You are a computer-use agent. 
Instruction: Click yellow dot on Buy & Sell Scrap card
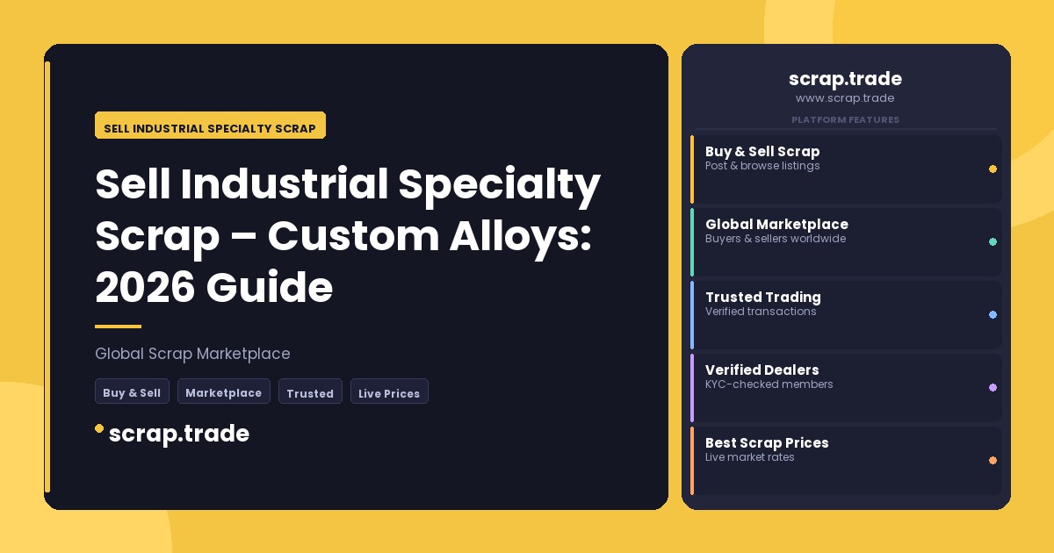coord(993,169)
